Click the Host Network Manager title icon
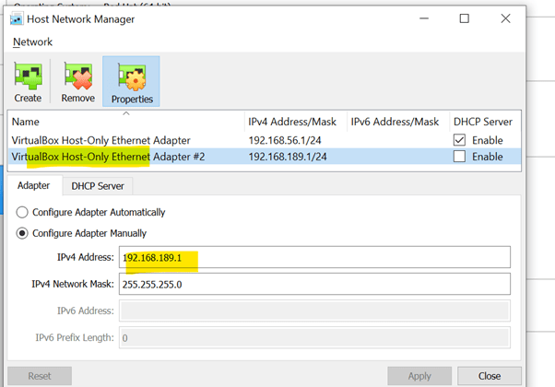 click(17, 19)
